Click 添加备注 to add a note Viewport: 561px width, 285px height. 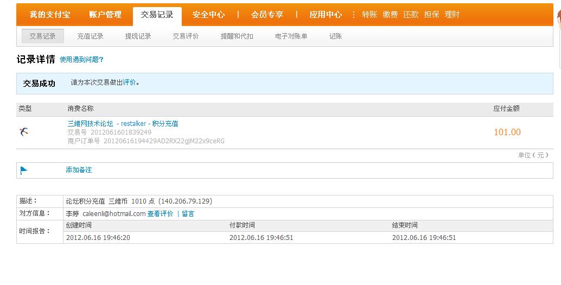click(79, 170)
